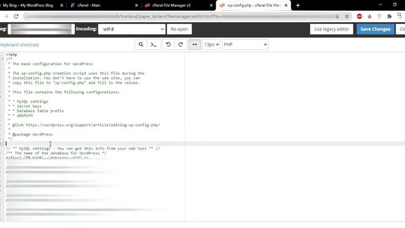This screenshot has width=405, height=228.
Task: Click the 'Secret keys' comment line
Action: [x=25, y=106]
